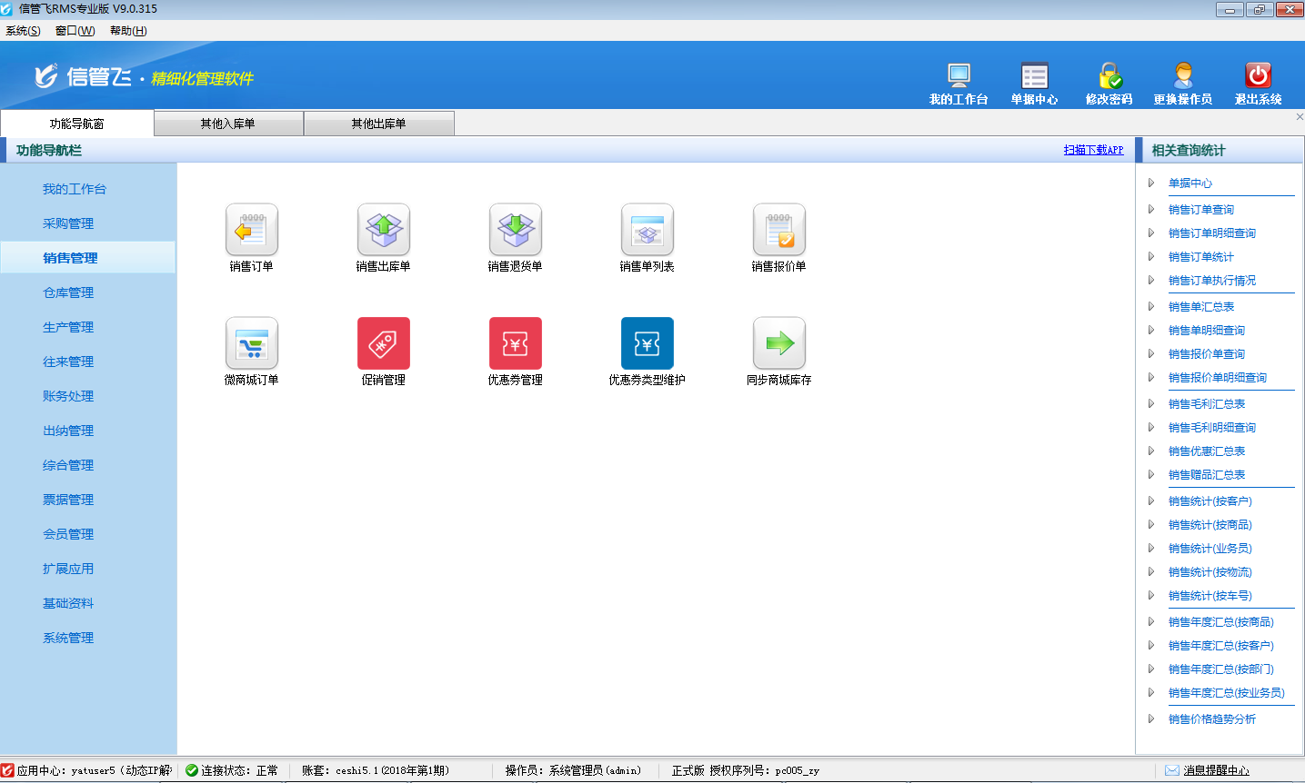This screenshot has width=1305, height=783.
Task: Click the 退出系统 power icon
Action: coord(1258,76)
